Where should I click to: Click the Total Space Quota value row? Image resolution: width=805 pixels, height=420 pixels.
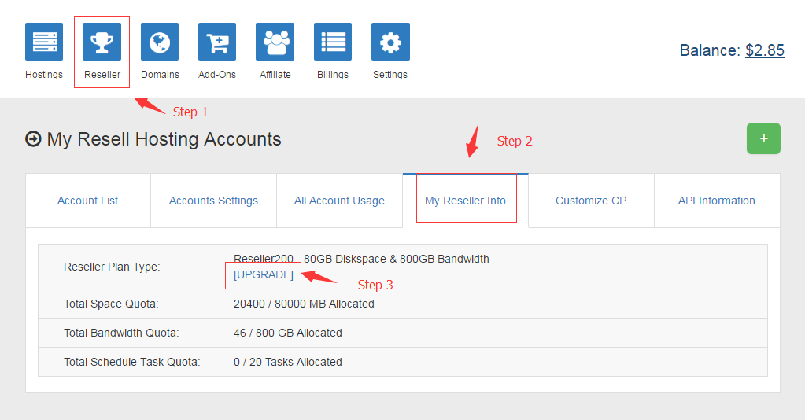tap(304, 304)
